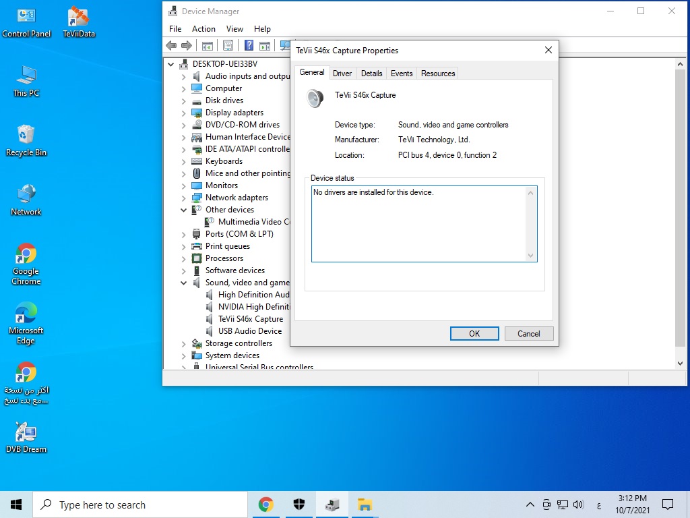Click the taskbar search box
Viewport: 690px width, 518px height.
(x=140, y=505)
